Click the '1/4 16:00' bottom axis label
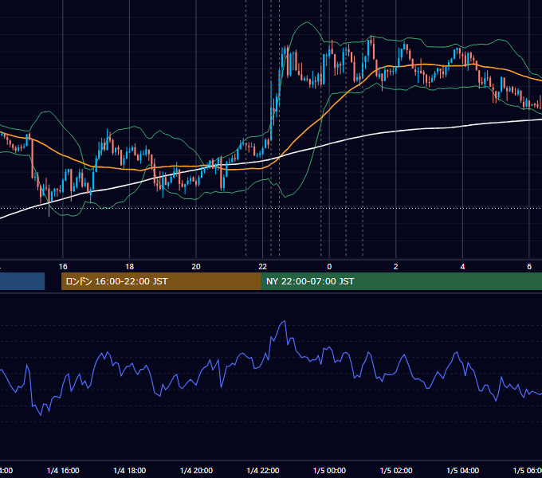The height and width of the screenshot is (478, 542). (x=63, y=471)
